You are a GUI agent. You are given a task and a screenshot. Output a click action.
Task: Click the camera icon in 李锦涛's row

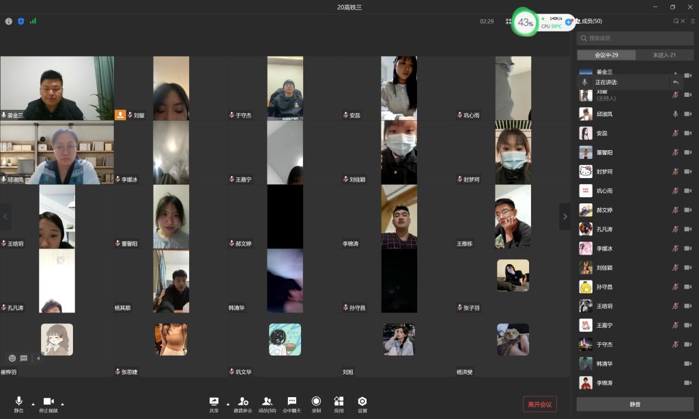click(x=688, y=383)
